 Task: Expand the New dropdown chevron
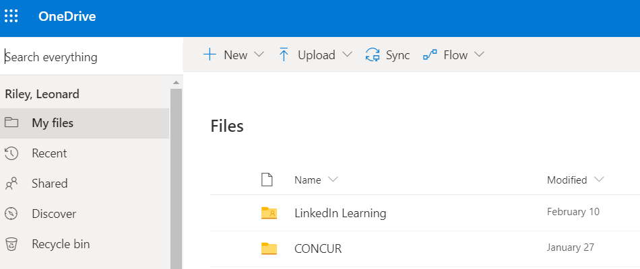[x=259, y=54]
